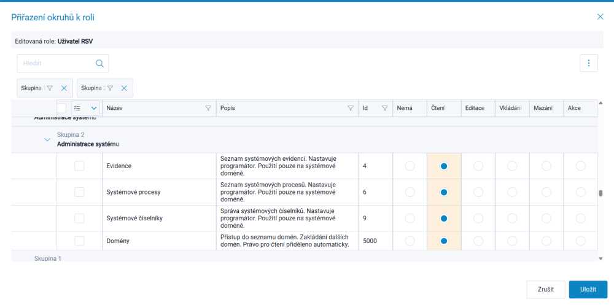This screenshot has width=614, height=305.
Task: Select Akce for the Domény row
Action: point(581,241)
